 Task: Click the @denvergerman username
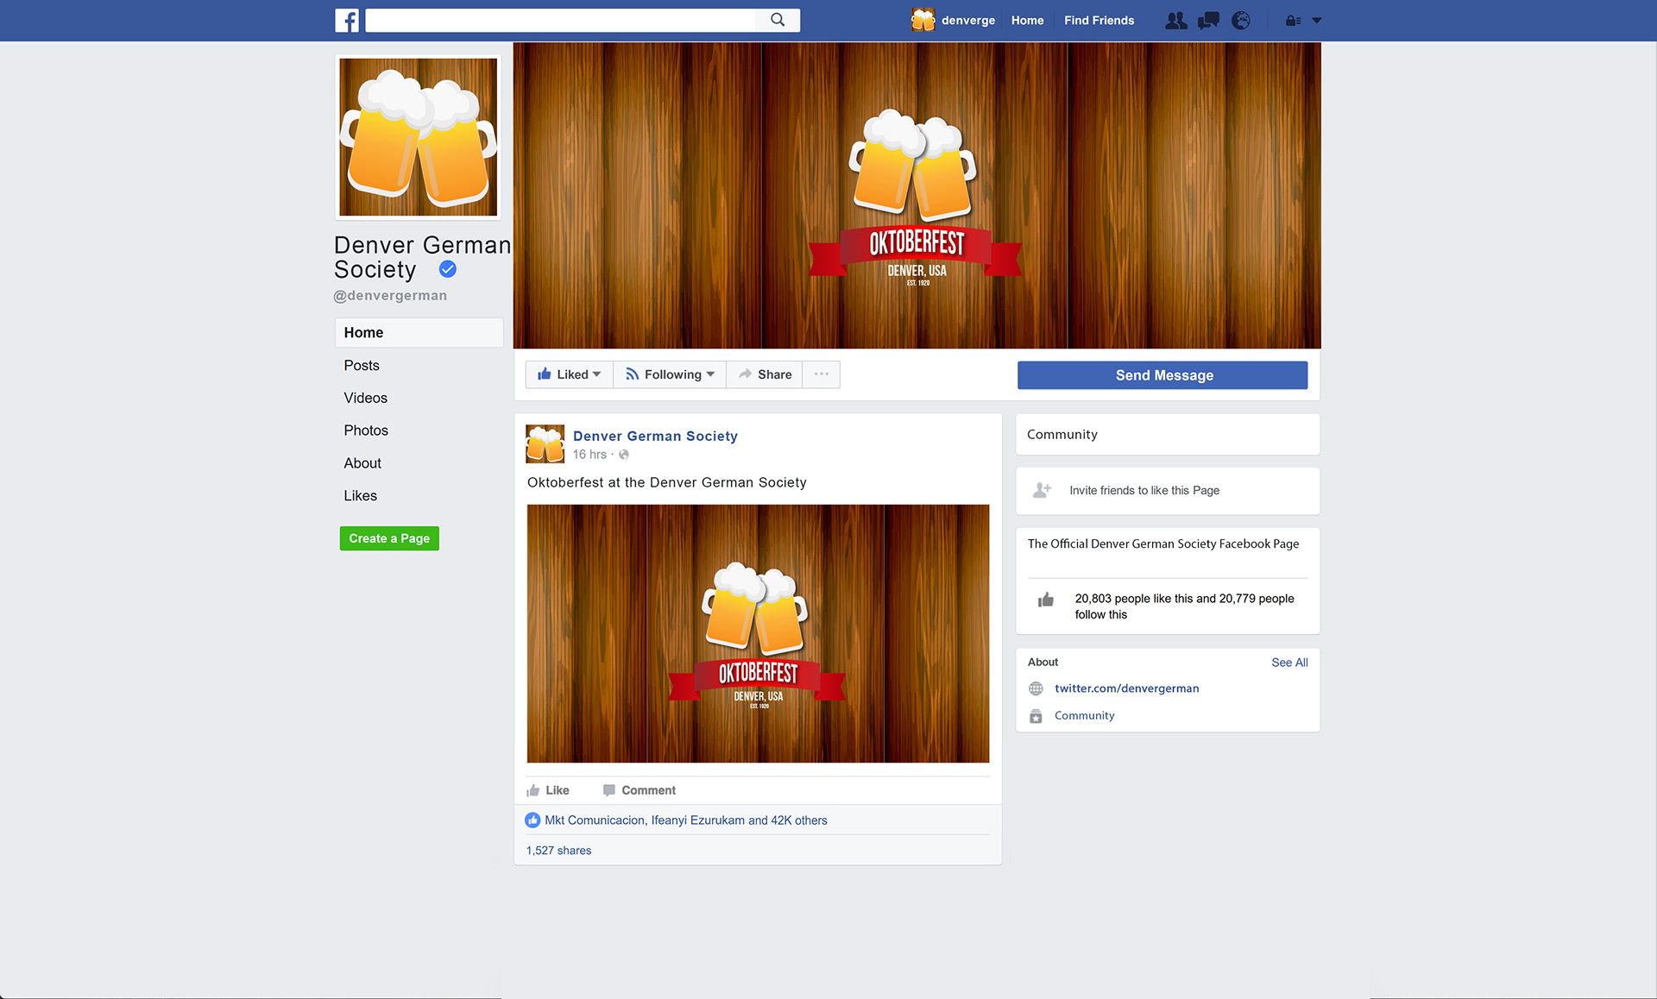pyautogui.click(x=391, y=295)
